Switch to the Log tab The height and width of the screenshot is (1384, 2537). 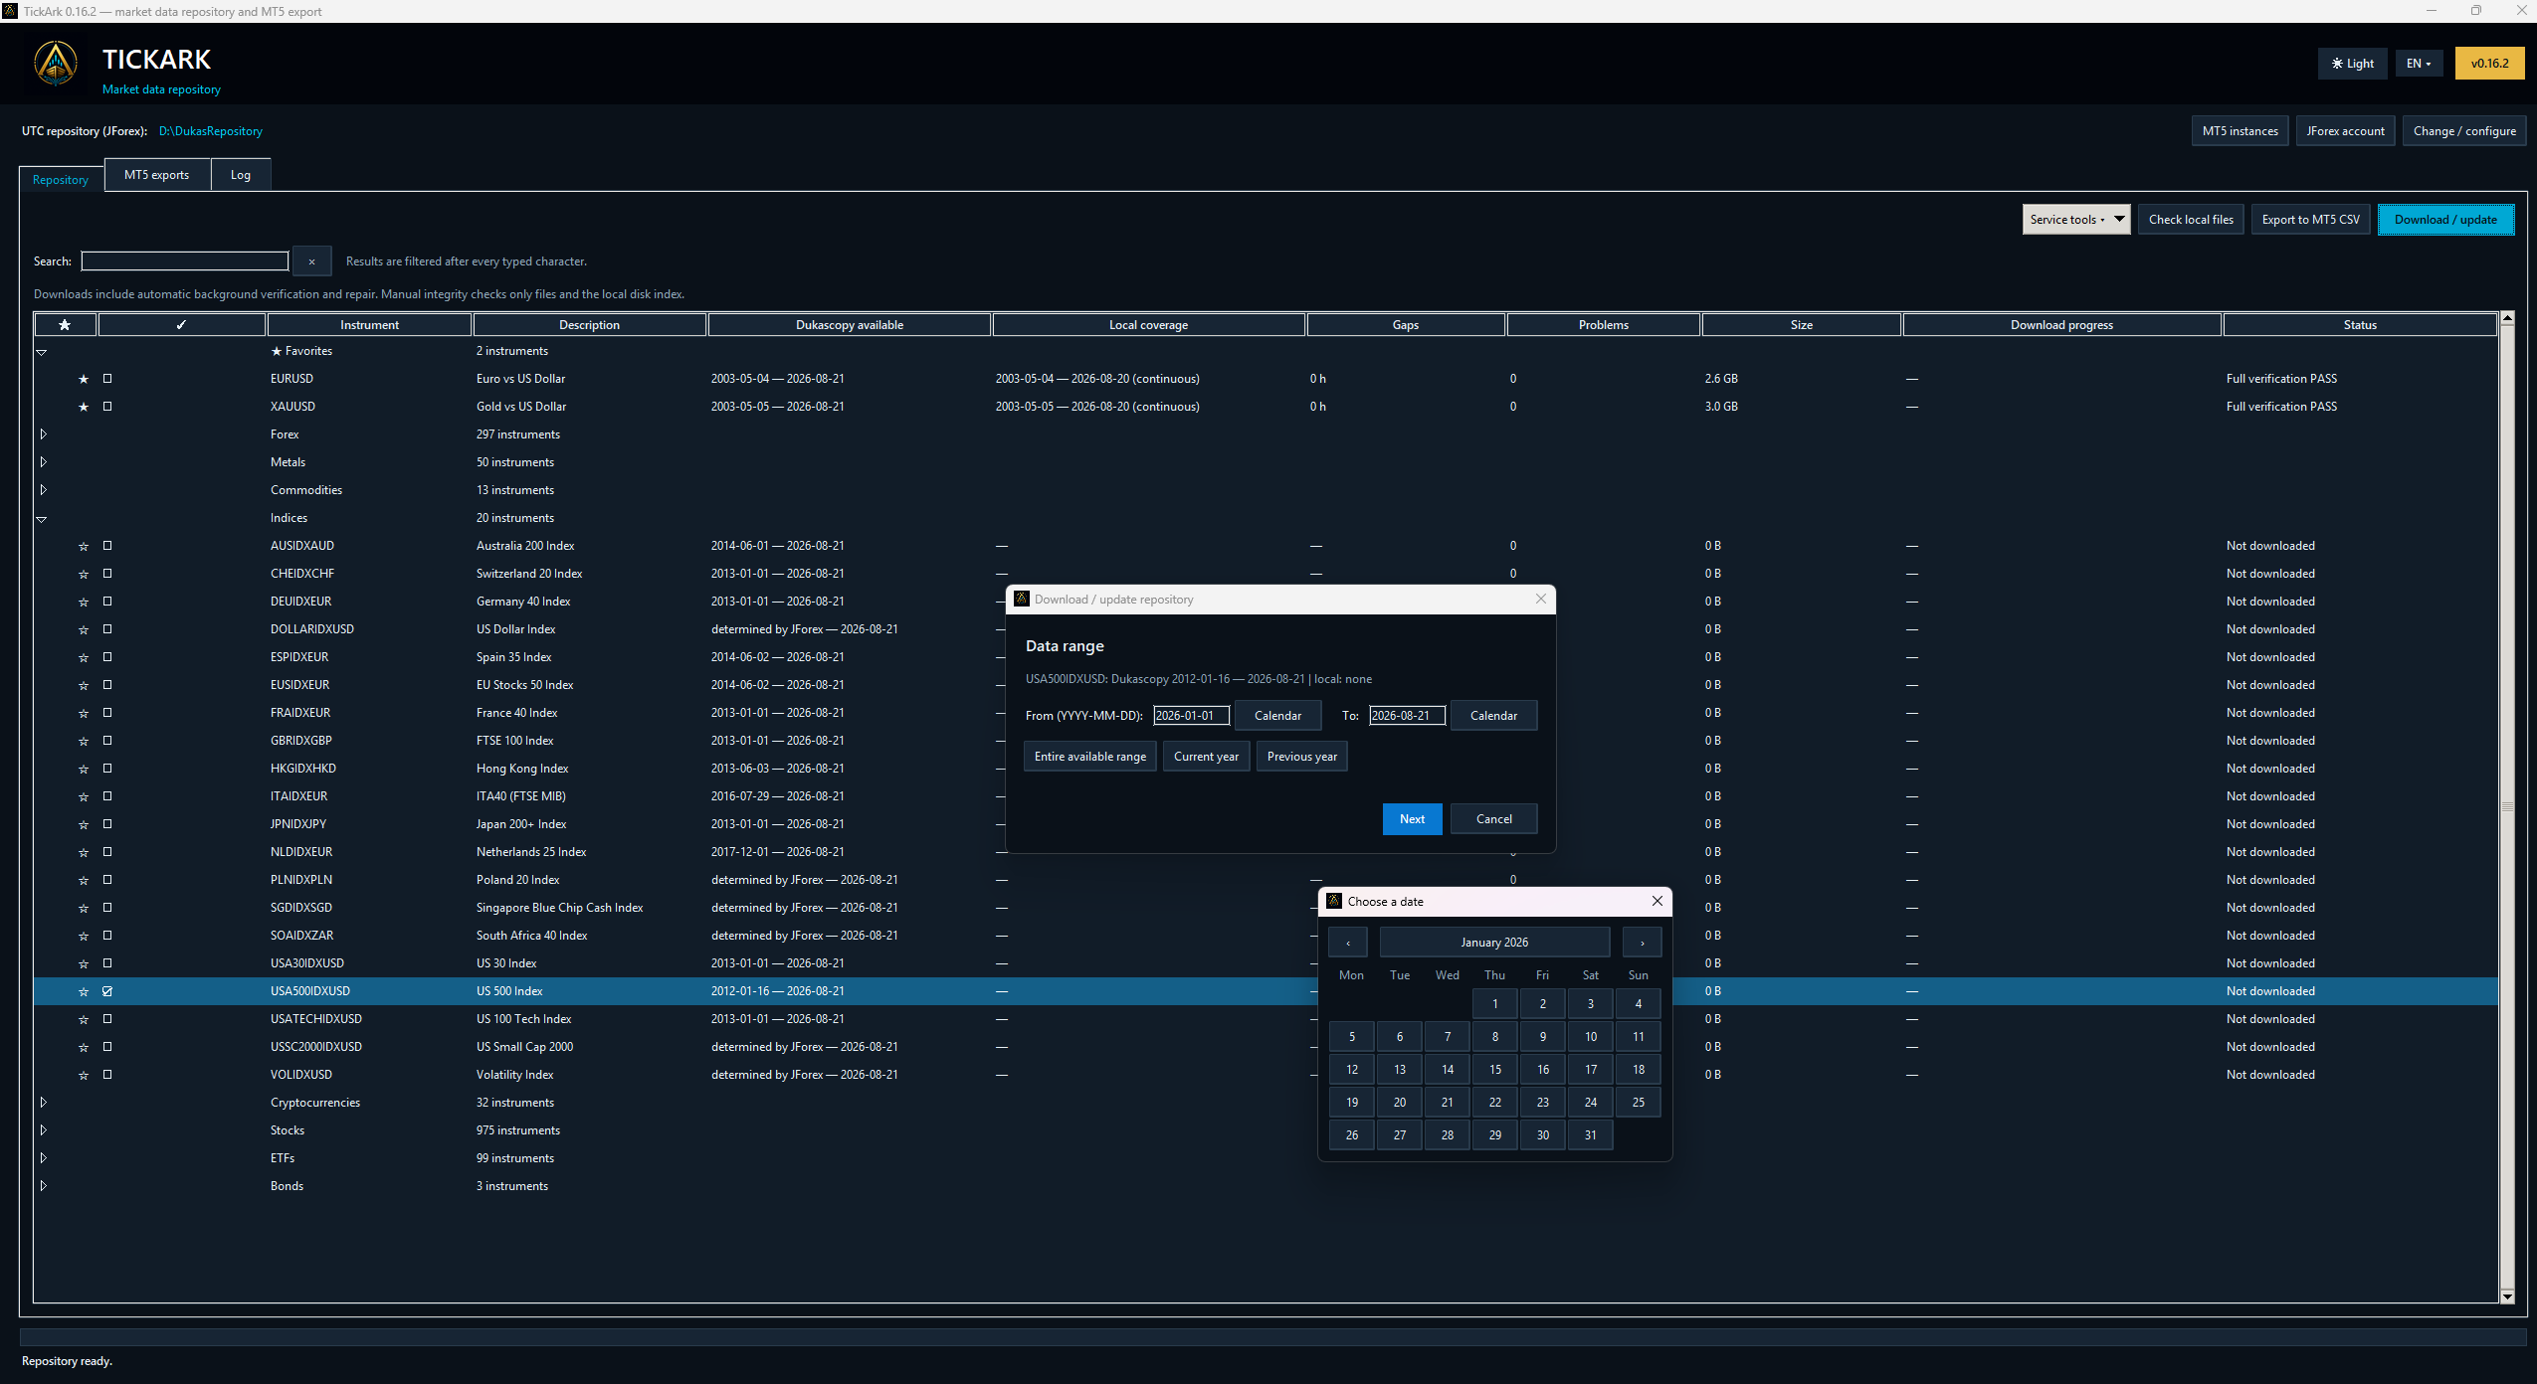click(x=241, y=175)
